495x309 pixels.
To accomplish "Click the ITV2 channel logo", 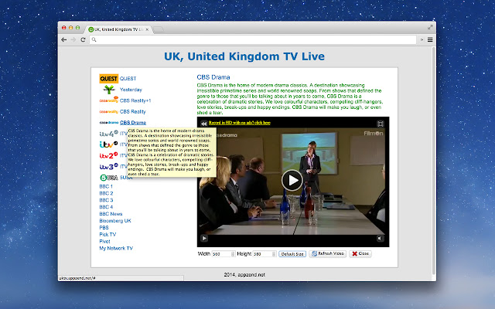I will (108, 155).
